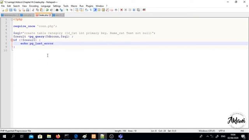Toggle word wrap in the toolbar
This screenshot has height=140, width=249.
point(86,10)
